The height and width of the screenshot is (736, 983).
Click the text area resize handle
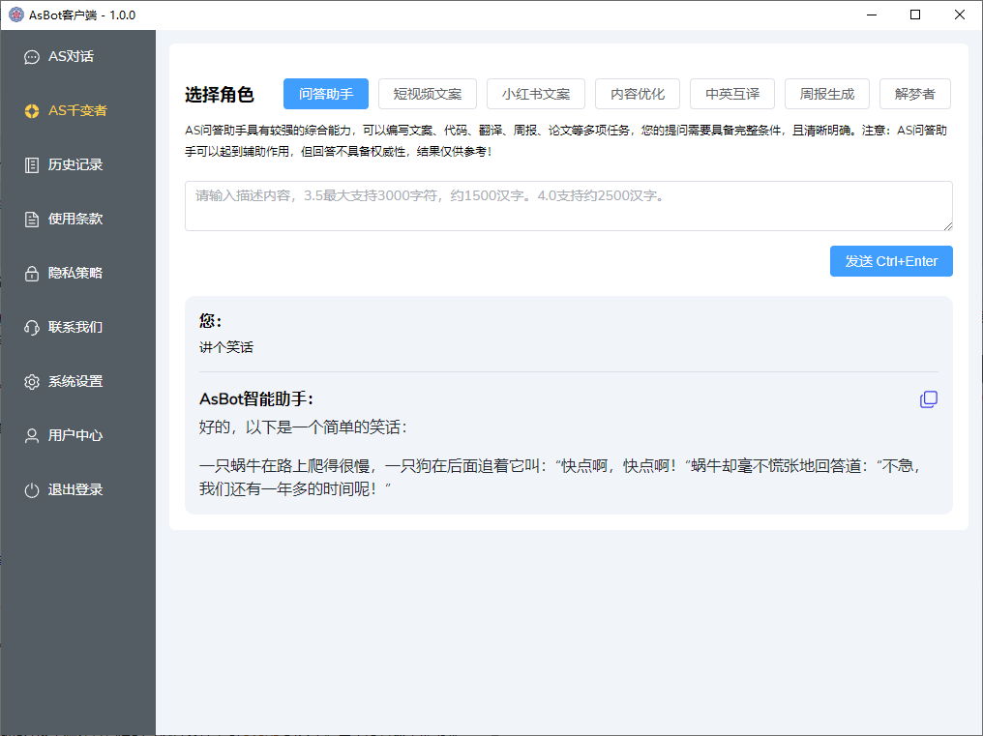pyautogui.click(x=948, y=225)
